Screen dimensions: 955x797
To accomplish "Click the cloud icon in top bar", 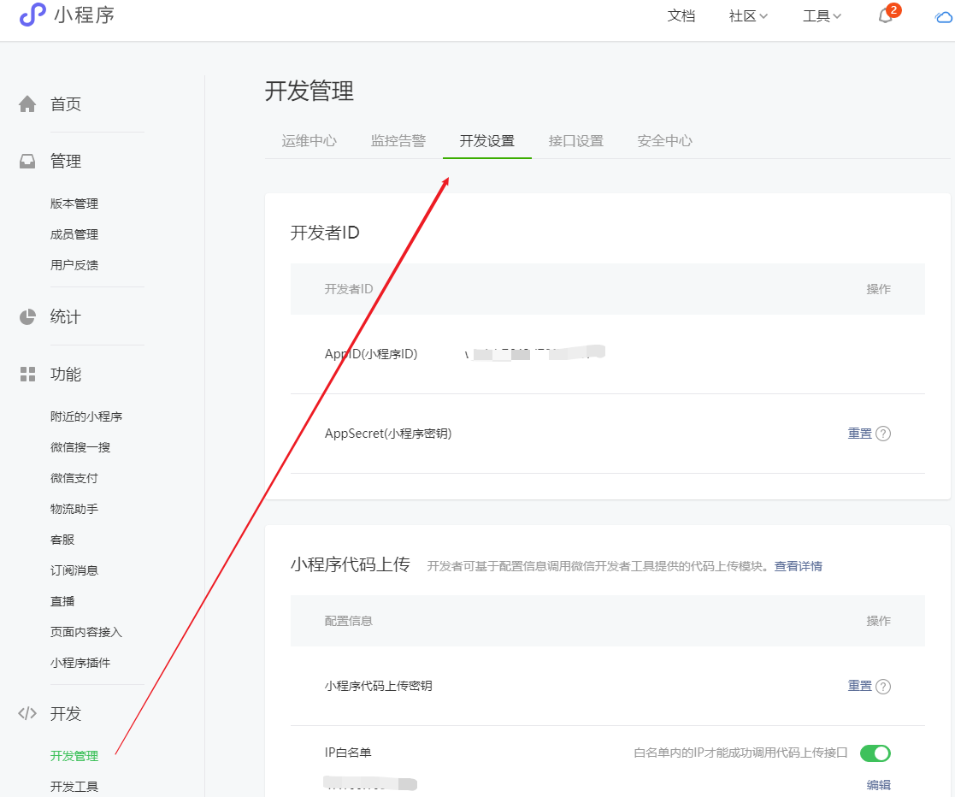I will [x=944, y=17].
